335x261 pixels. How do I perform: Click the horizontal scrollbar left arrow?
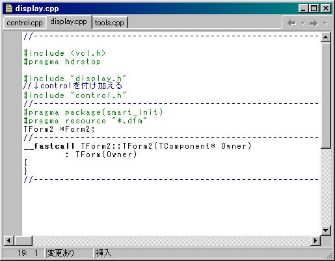(8, 241)
